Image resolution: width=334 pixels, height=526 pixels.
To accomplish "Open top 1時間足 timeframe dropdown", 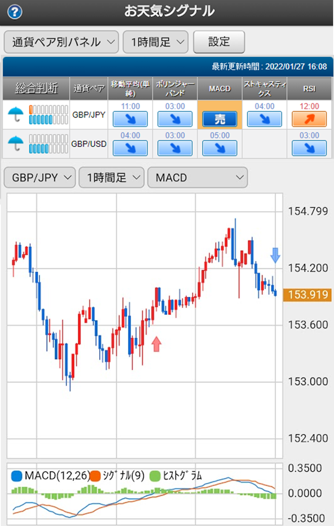I will click(156, 42).
